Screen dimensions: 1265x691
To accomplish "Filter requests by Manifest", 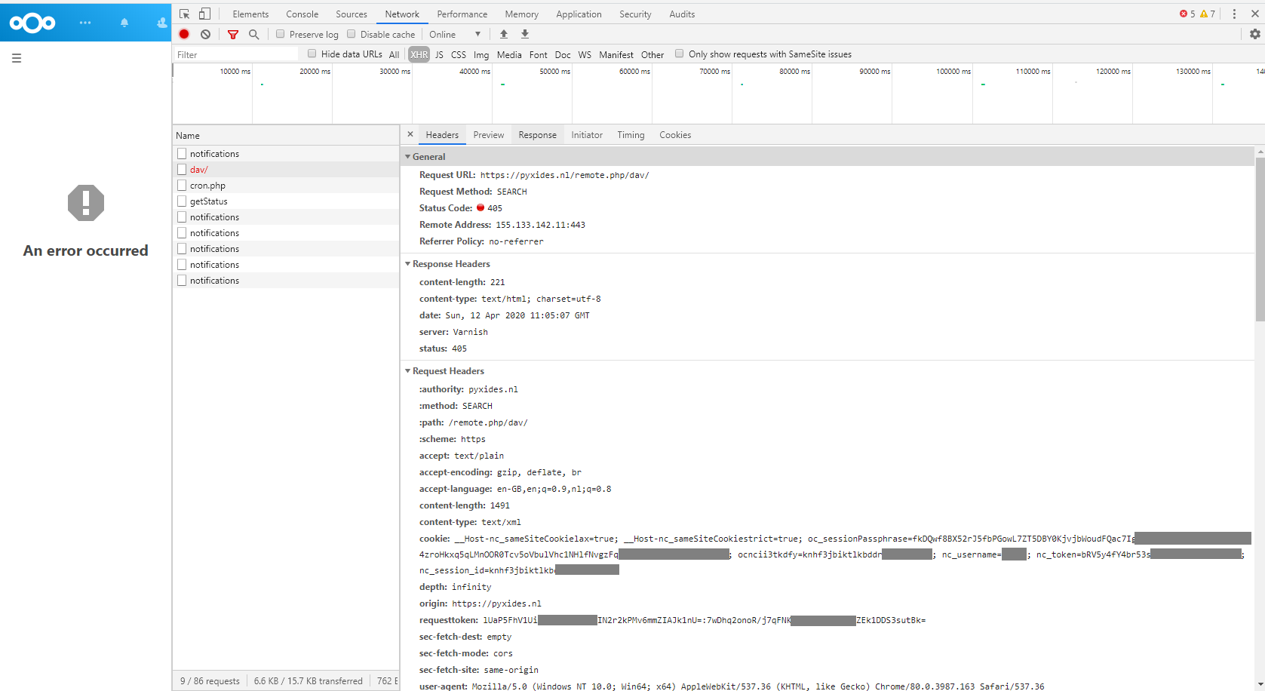I will 616,54.
